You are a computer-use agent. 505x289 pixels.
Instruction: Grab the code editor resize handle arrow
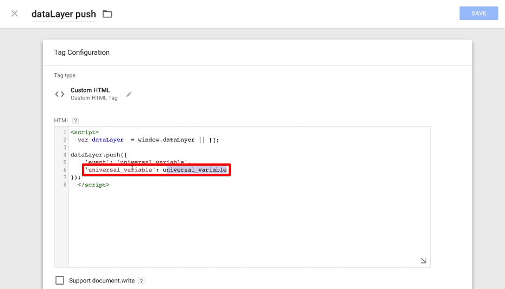pos(424,261)
